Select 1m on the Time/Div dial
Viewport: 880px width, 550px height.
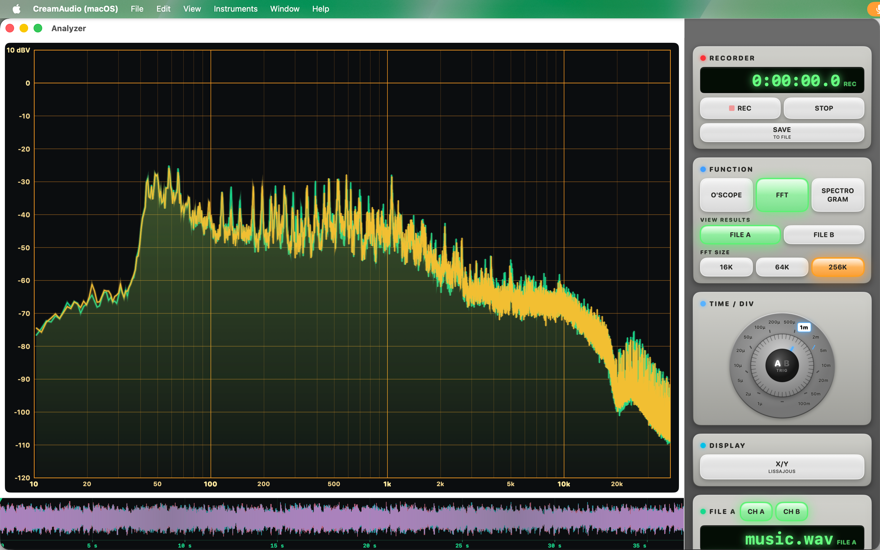[804, 327]
